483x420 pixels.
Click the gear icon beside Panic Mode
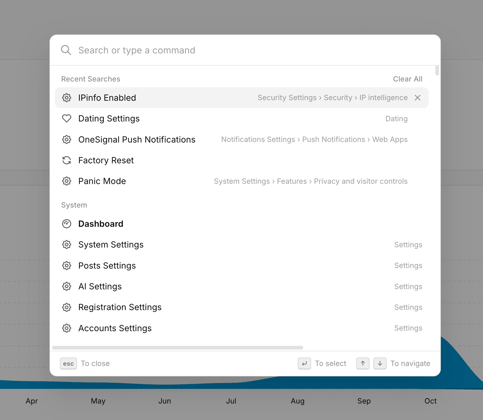point(67,181)
